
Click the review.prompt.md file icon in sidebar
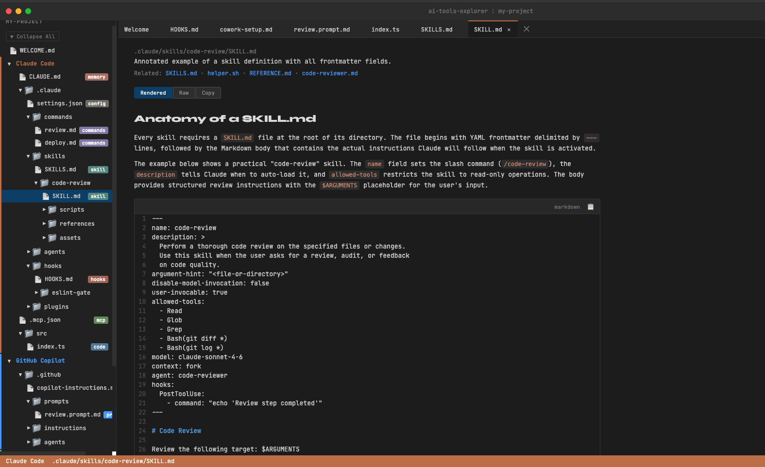tap(38, 415)
